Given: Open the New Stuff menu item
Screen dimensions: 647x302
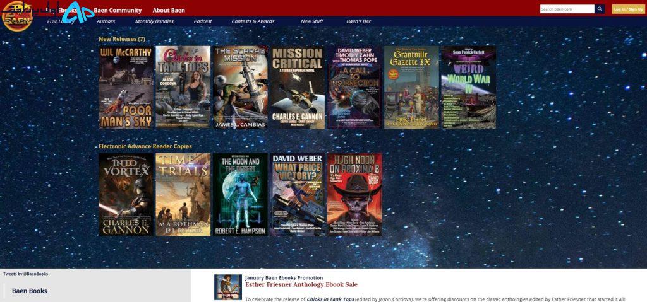Looking at the screenshot, I should 311,21.
